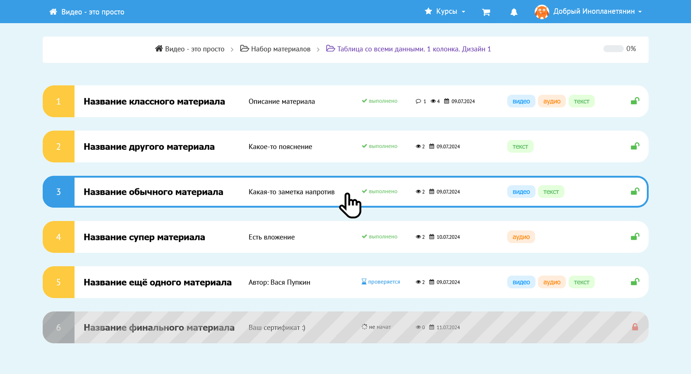Click the notifications bell icon
The image size is (691, 374).
514,12
